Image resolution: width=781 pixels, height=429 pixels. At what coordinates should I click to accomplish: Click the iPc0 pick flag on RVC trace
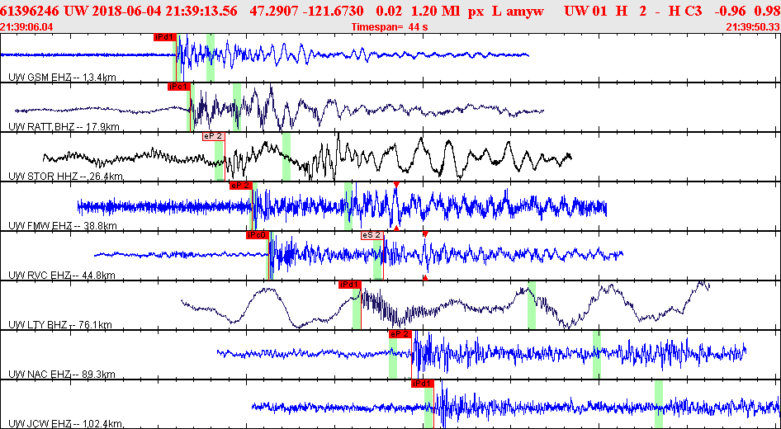pos(258,235)
